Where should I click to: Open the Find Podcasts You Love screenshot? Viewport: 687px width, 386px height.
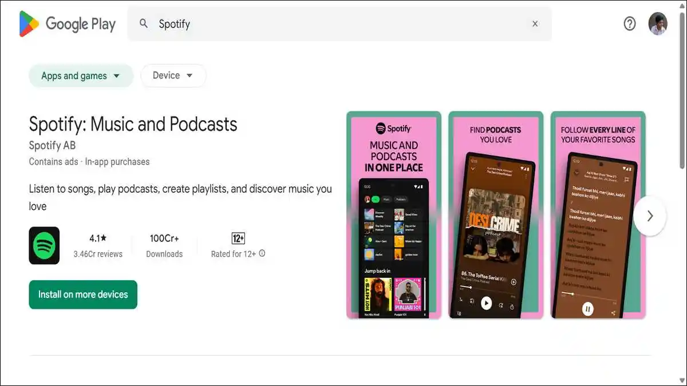[x=496, y=215]
